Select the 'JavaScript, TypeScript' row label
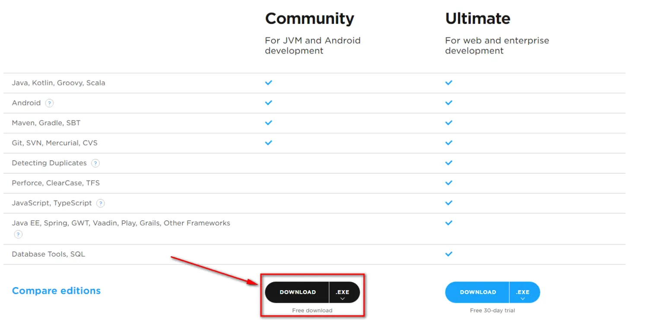The height and width of the screenshot is (320, 648). 52,203
